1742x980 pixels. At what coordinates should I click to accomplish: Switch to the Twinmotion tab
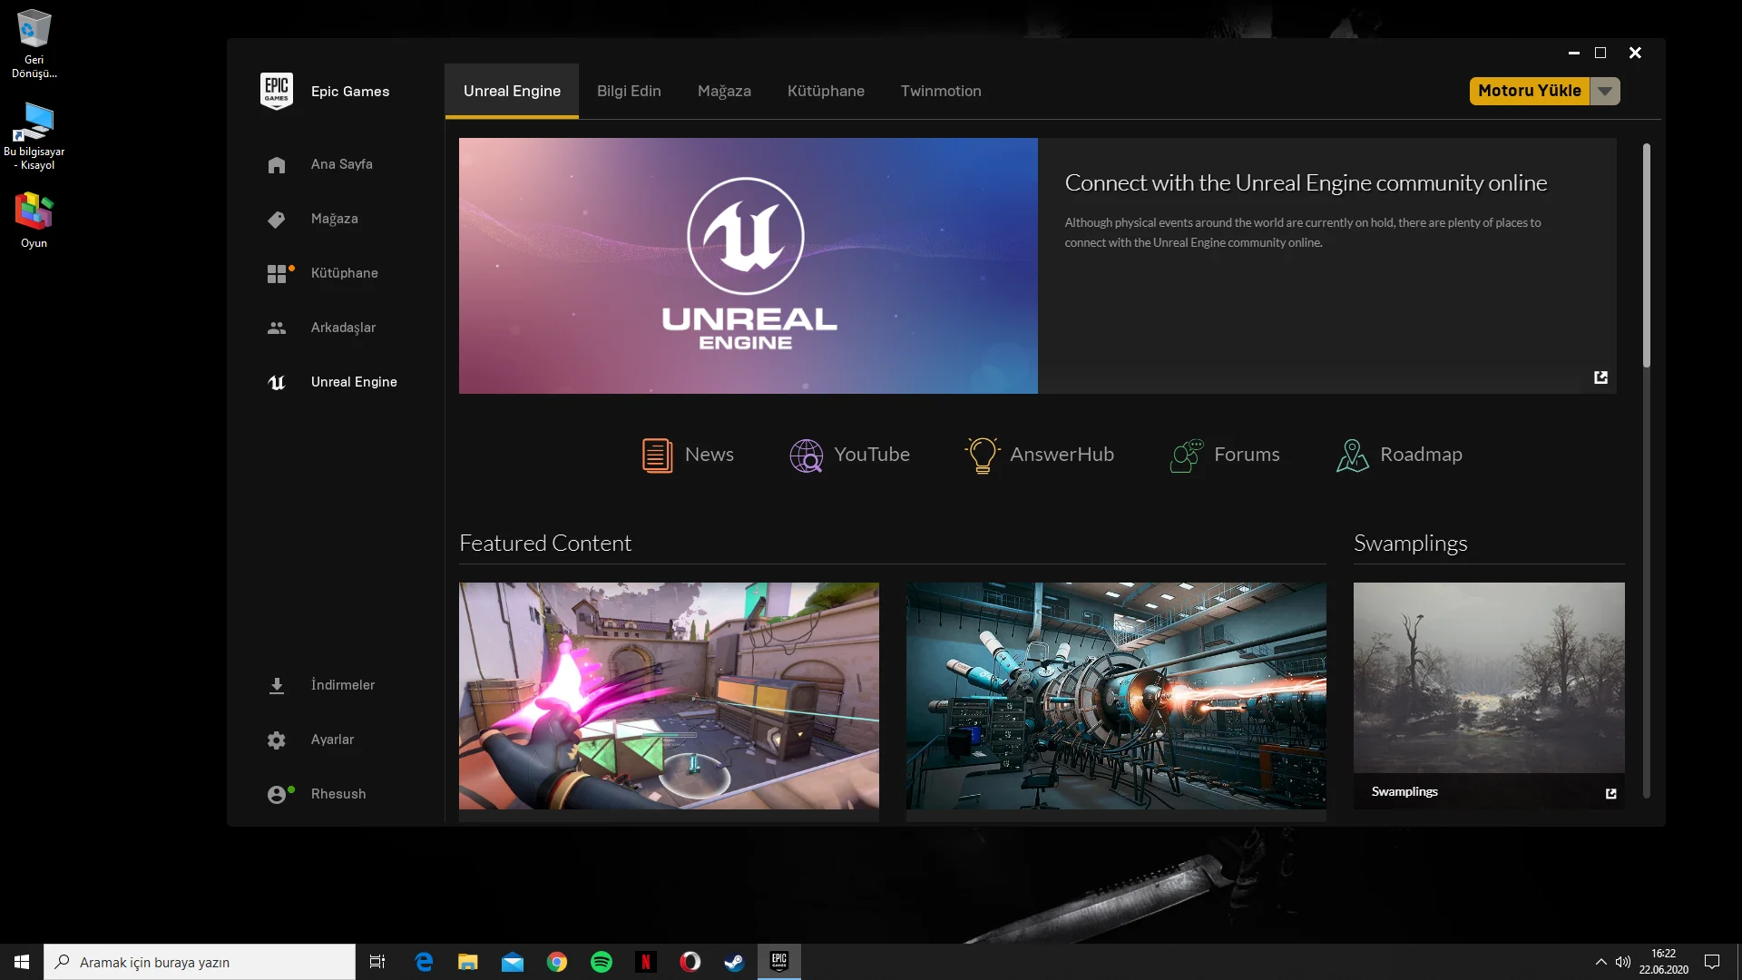(x=941, y=91)
